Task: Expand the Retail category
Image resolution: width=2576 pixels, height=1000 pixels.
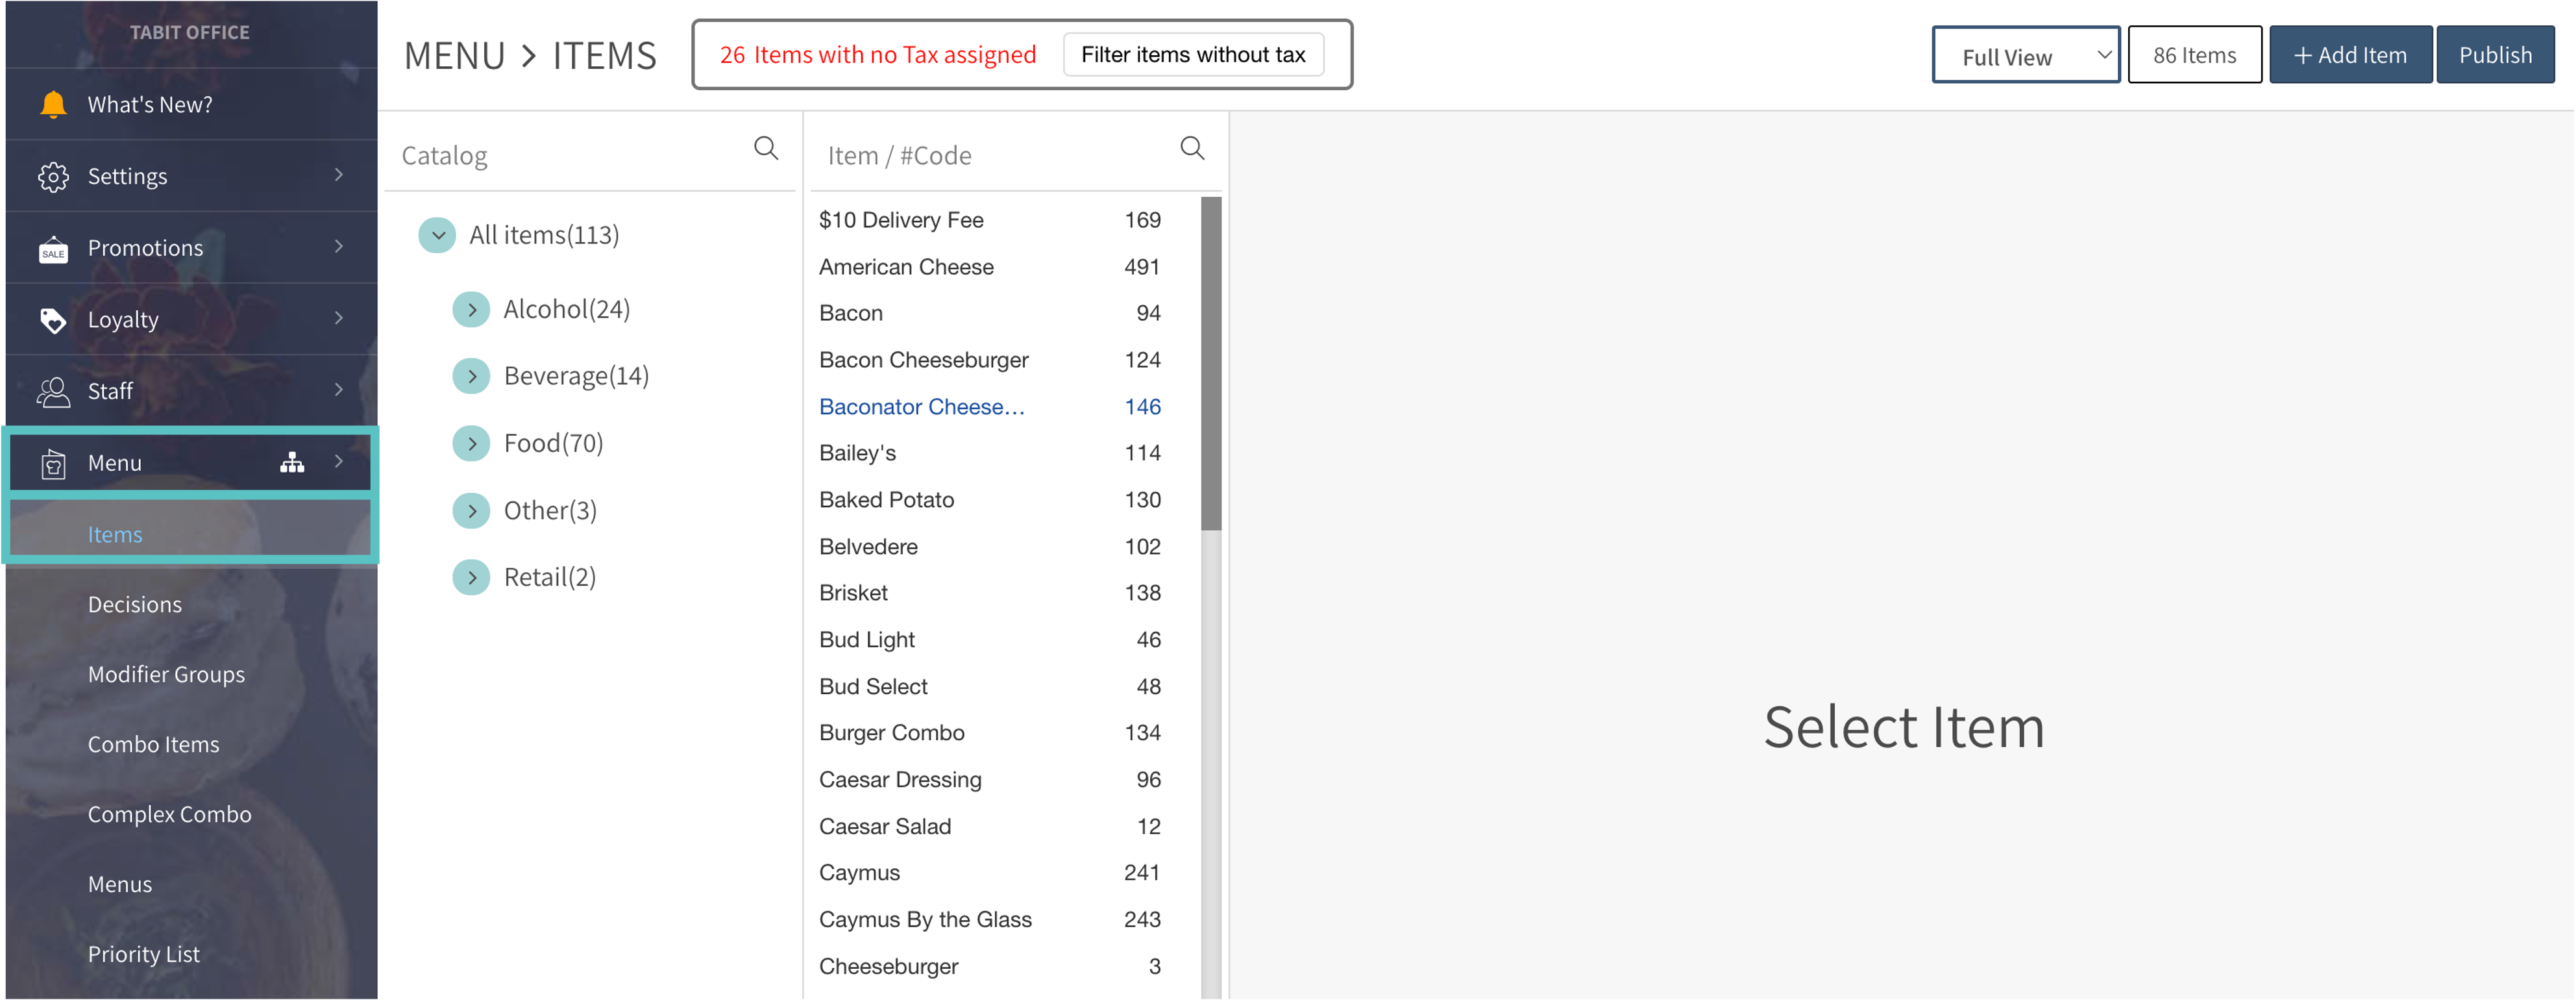Action: point(471,577)
